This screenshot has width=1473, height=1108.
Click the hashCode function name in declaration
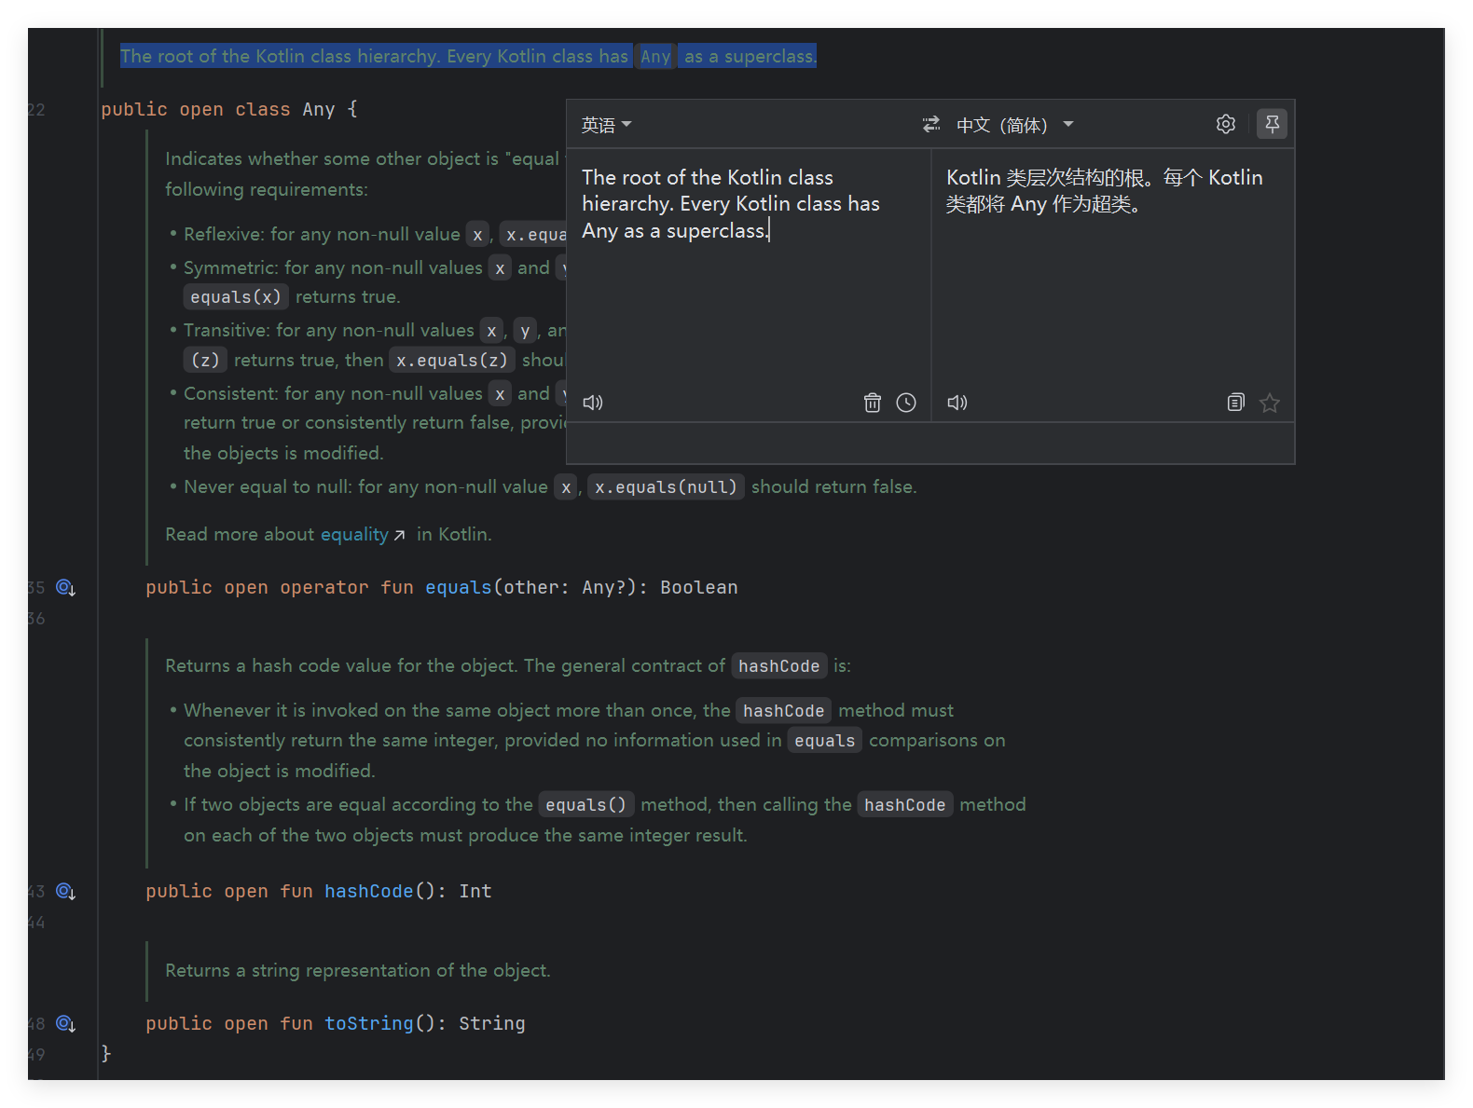click(368, 891)
